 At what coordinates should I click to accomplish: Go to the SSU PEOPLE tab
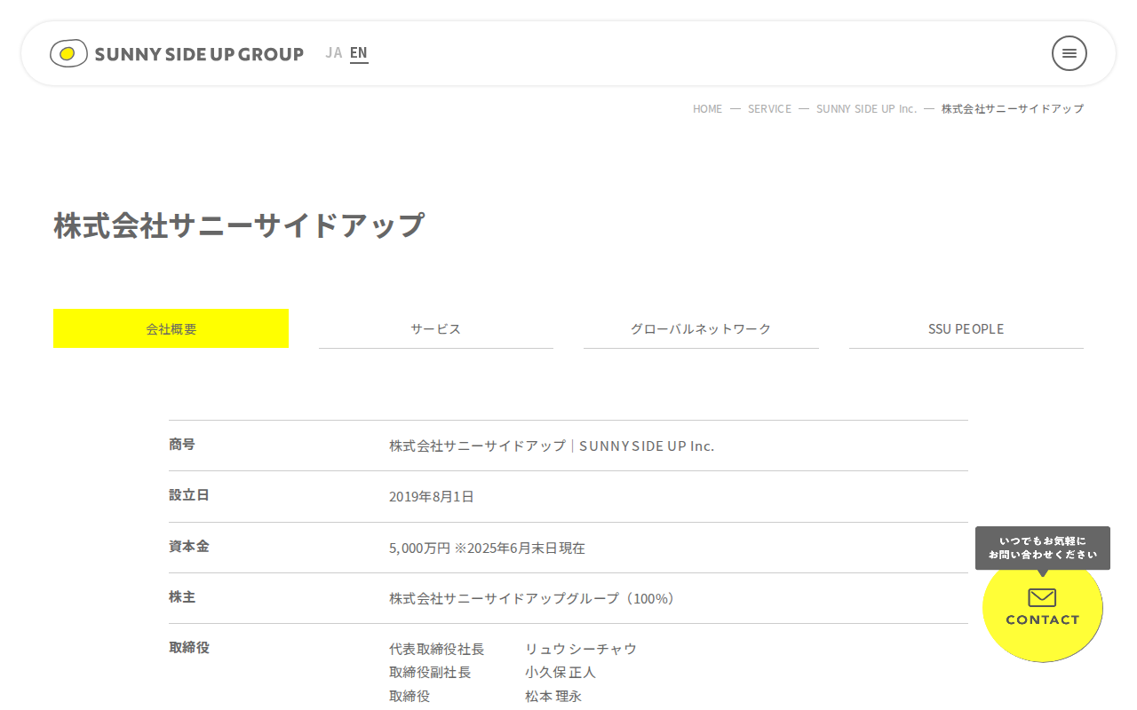(966, 328)
